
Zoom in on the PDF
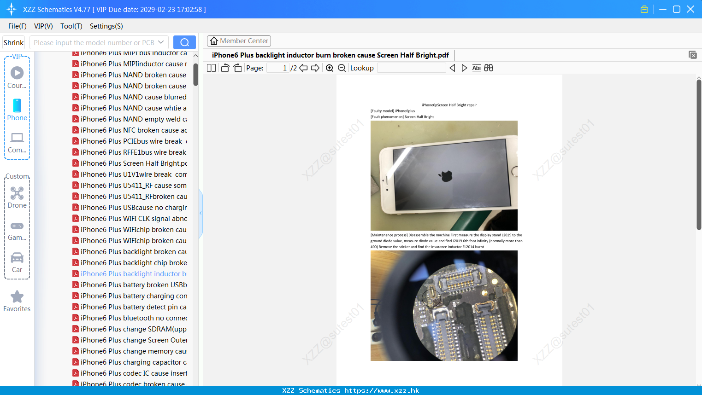tap(330, 68)
